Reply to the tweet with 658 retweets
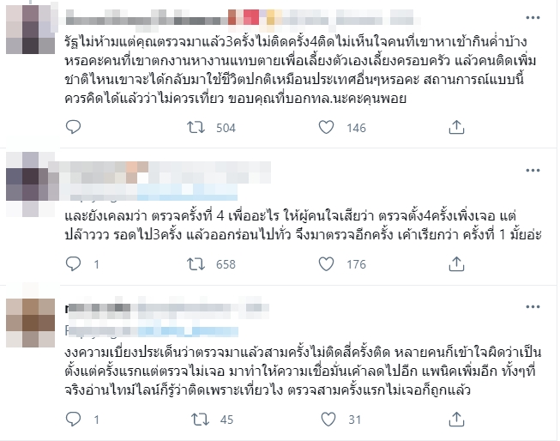The image size is (560, 441). point(73,263)
